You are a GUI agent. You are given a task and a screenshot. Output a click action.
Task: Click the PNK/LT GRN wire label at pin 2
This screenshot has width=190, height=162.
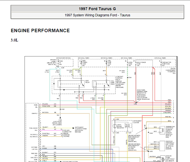point(46,106)
